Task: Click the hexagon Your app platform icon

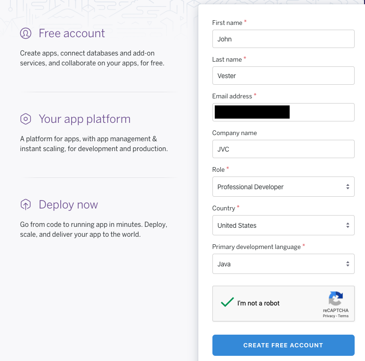Action: coord(25,119)
